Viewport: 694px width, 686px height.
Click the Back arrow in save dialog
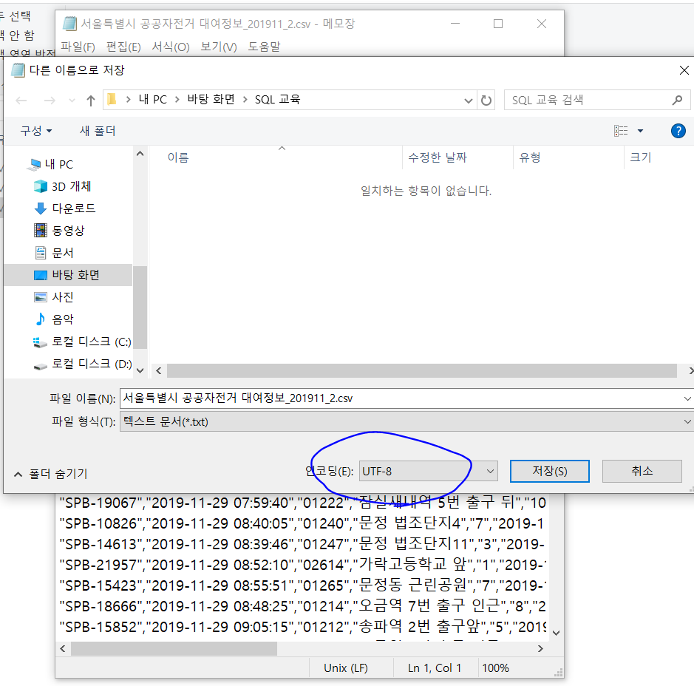pos(21,101)
